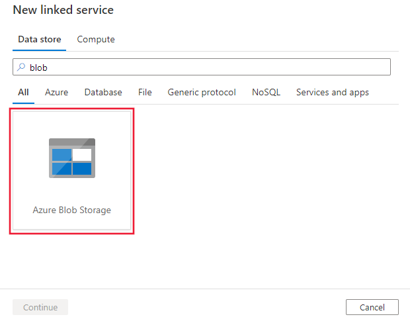The width and height of the screenshot is (410, 321).
Task: Select the Azure Blob Storage connector tile
Action: coord(72,171)
